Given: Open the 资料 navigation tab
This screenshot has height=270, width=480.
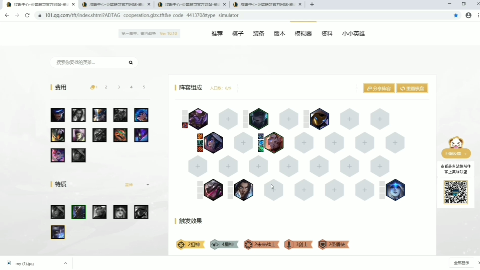Looking at the screenshot, I should [x=327, y=33].
